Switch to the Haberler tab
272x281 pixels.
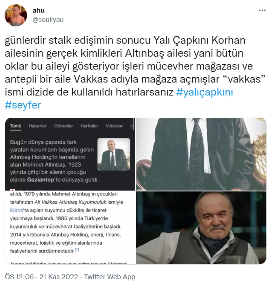coord(37,126)
